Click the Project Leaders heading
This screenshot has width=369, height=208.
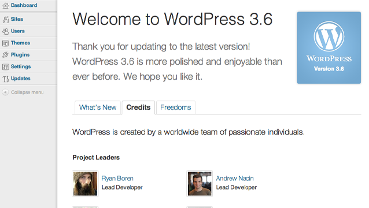tap(96, 157)
